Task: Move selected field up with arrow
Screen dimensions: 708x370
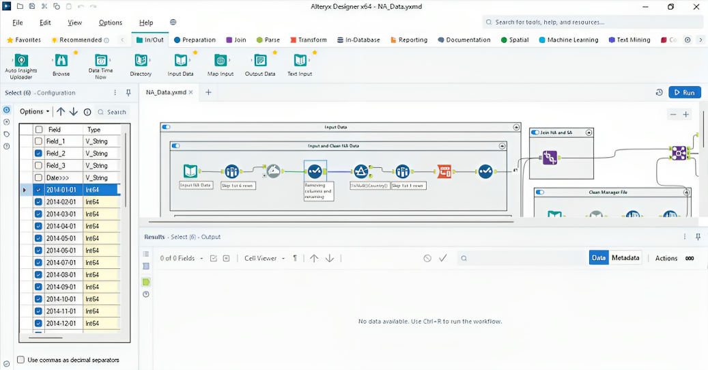Action: point(61,111)
